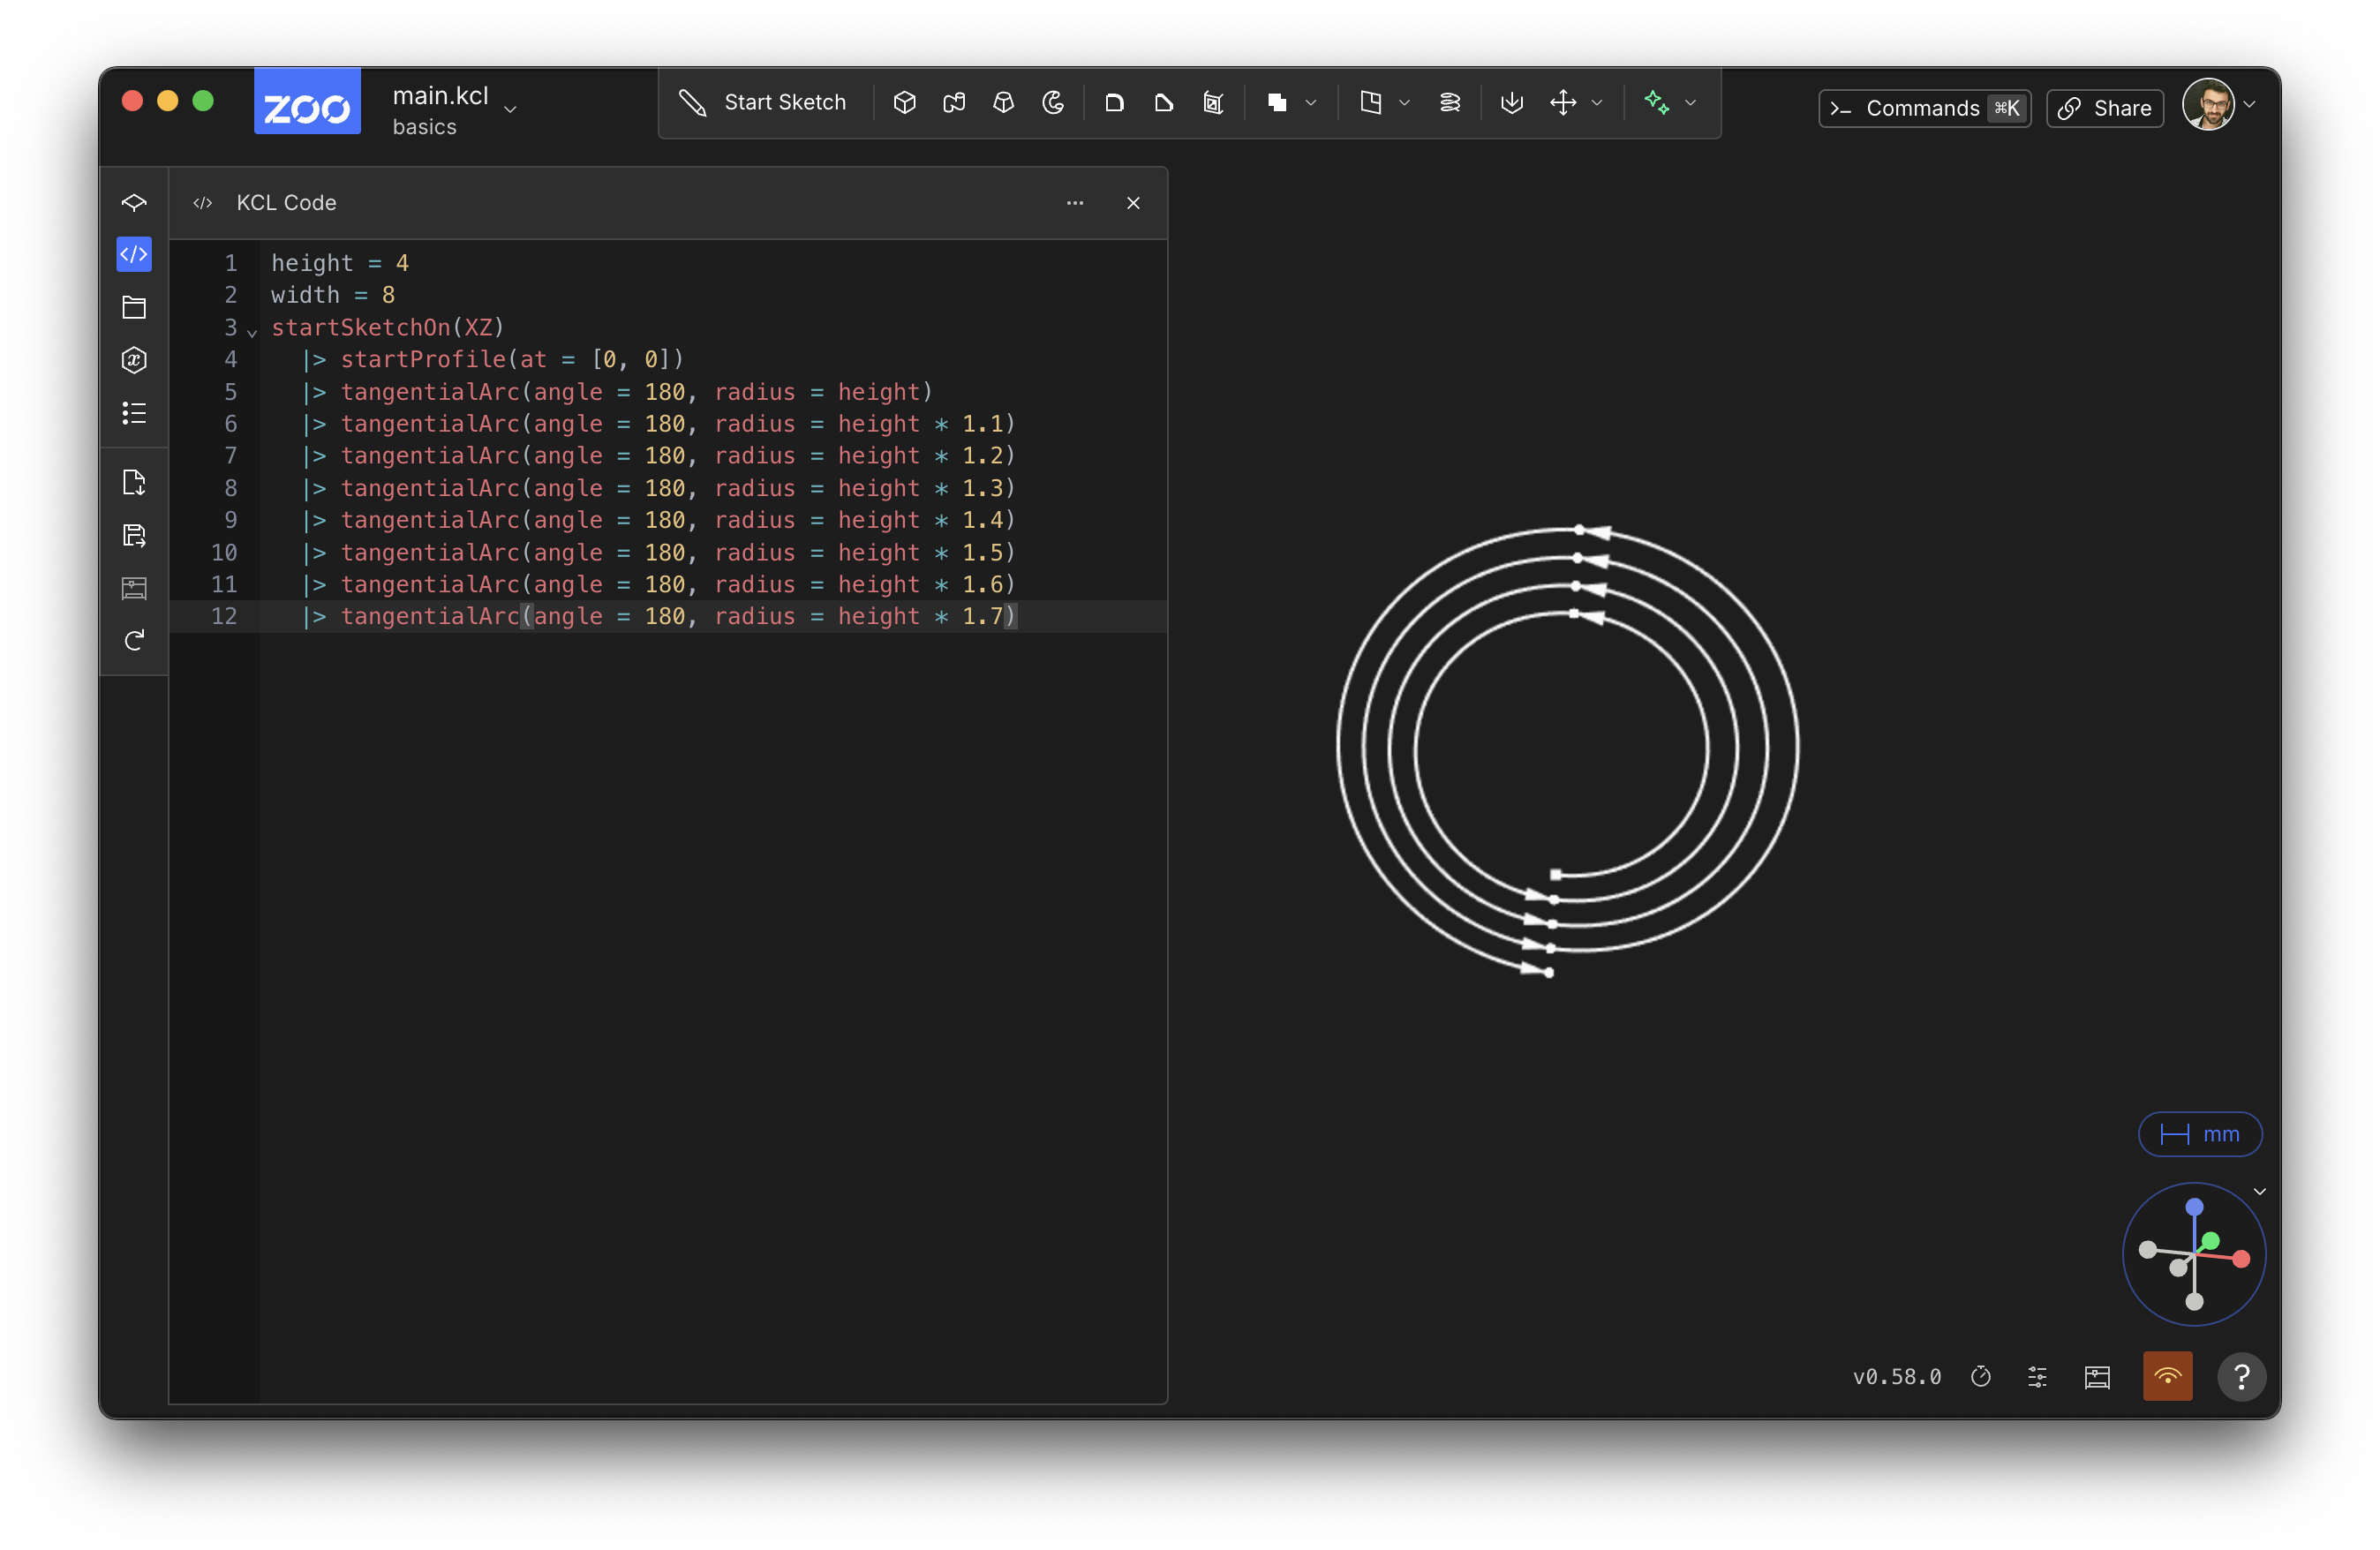Select the Shell tool

tap(1213, 102)
